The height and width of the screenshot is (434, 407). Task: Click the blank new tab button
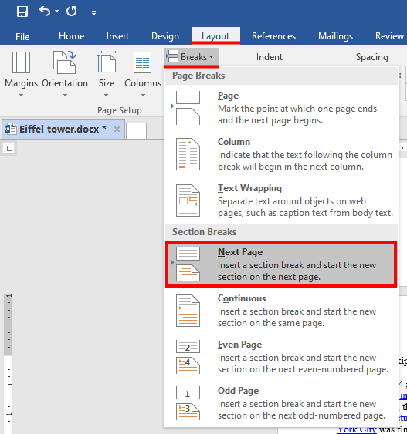137,130
